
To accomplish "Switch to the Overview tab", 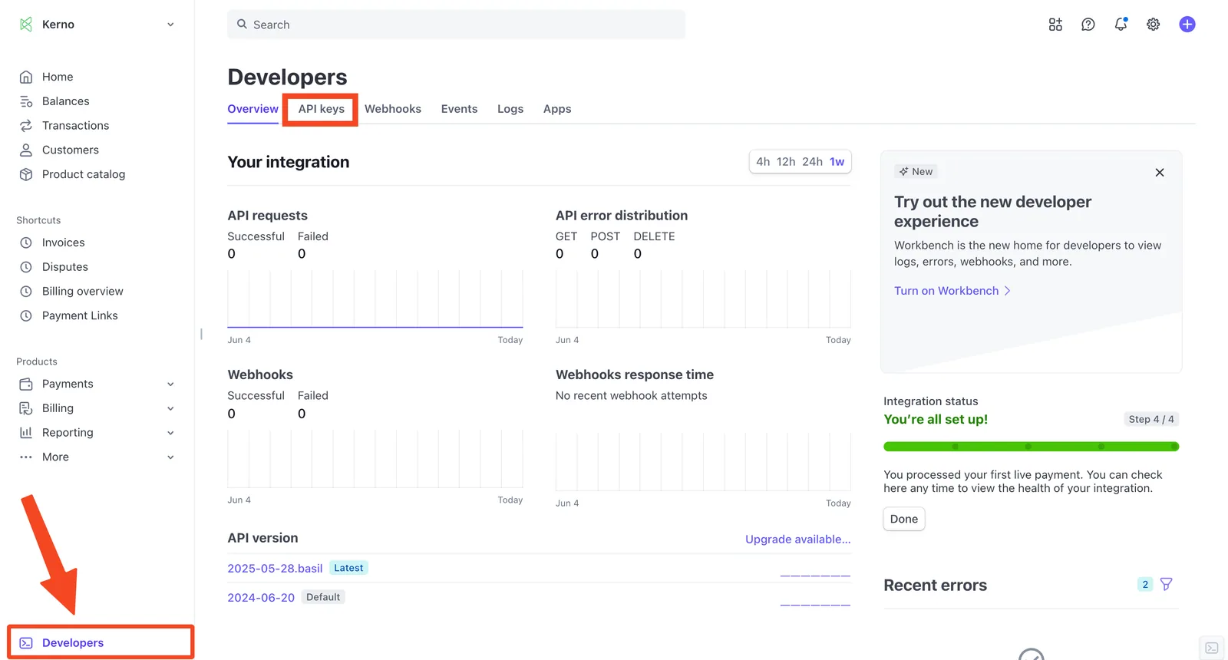I will coord(253,109).
